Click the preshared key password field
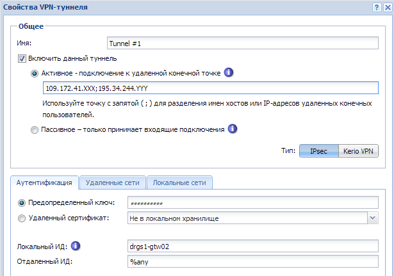Viewport: 394px width, 276px height. tap(254, 202)
